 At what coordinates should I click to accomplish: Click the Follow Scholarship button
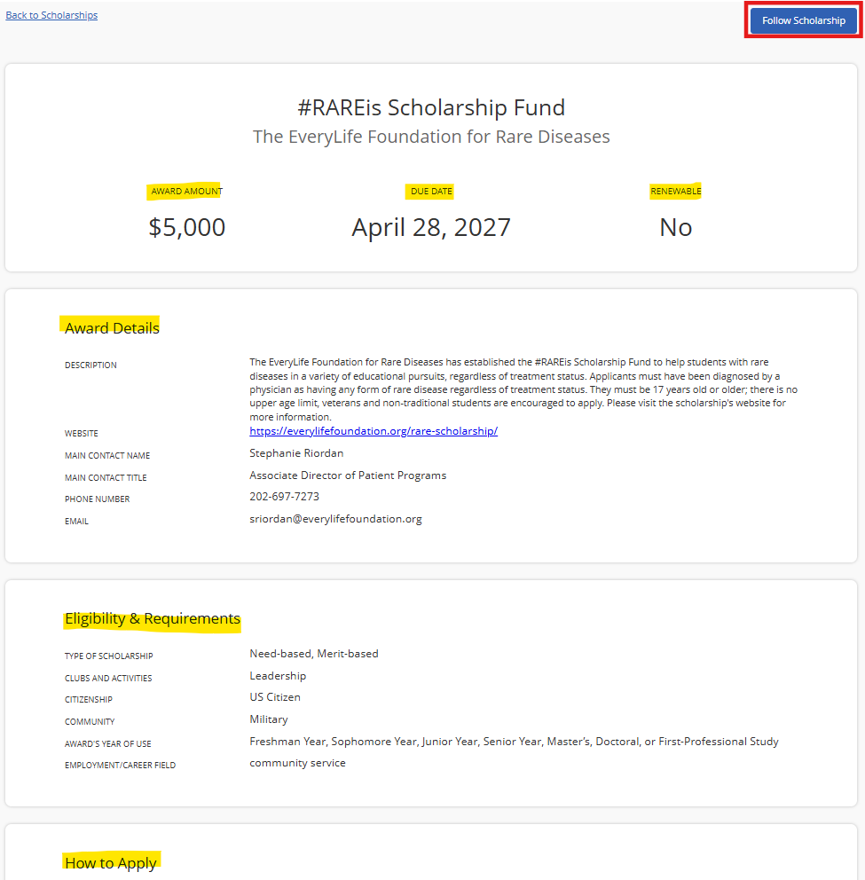(x=803, y=20)
